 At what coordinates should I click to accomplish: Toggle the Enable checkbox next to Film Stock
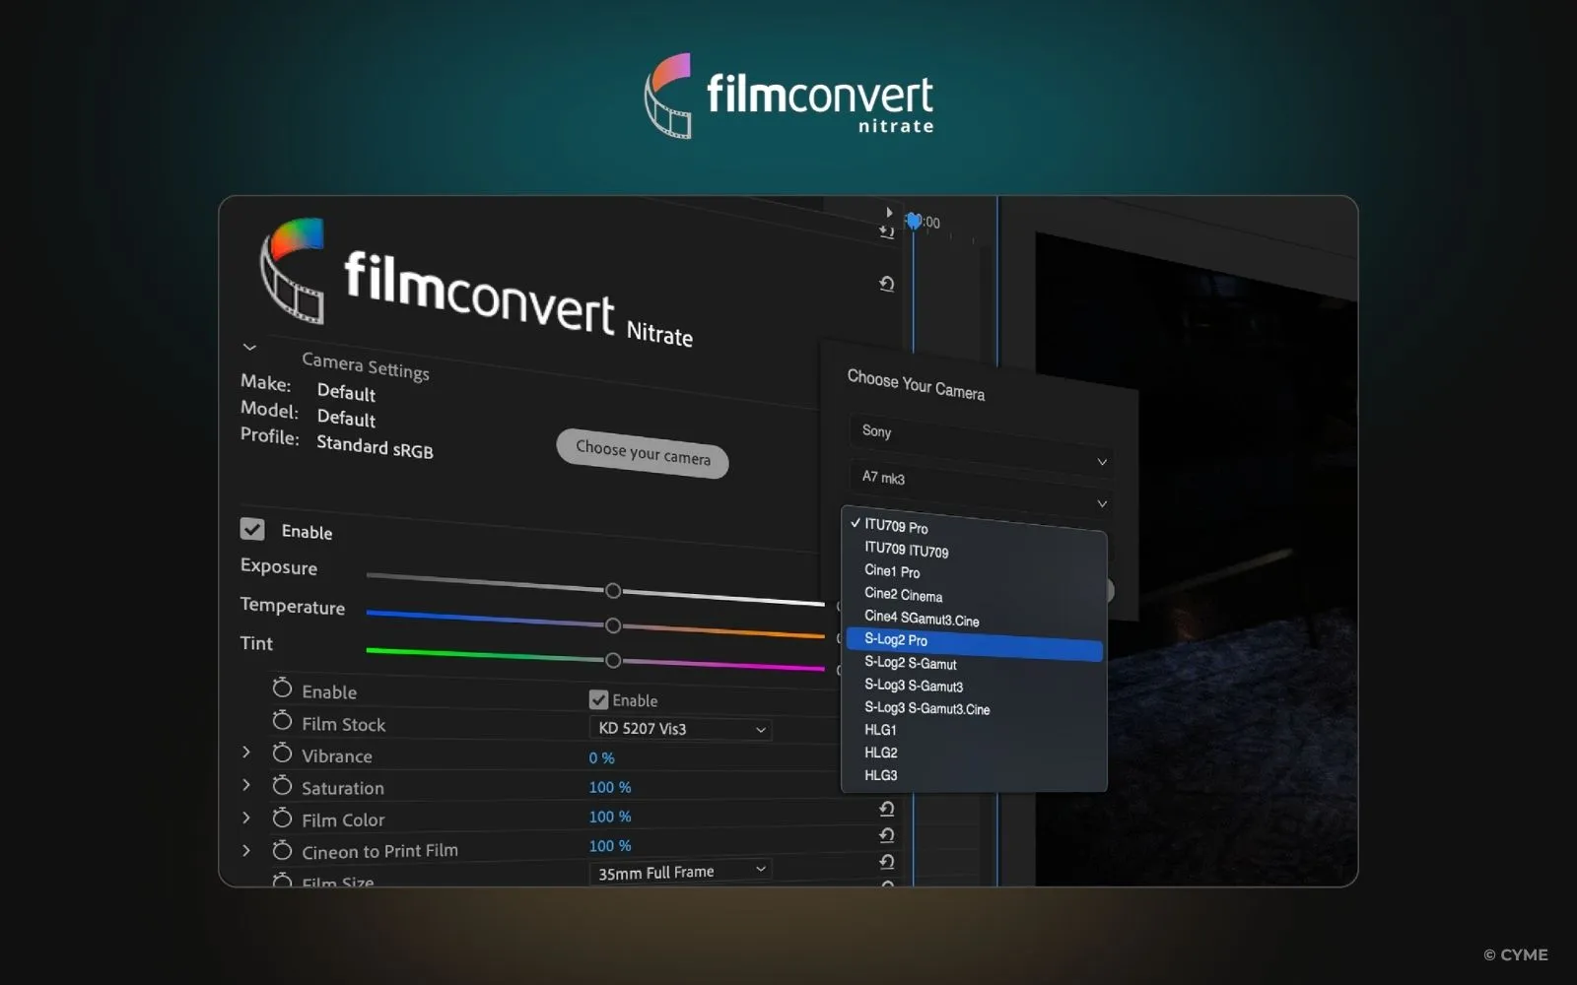click(x=598, y=699)
